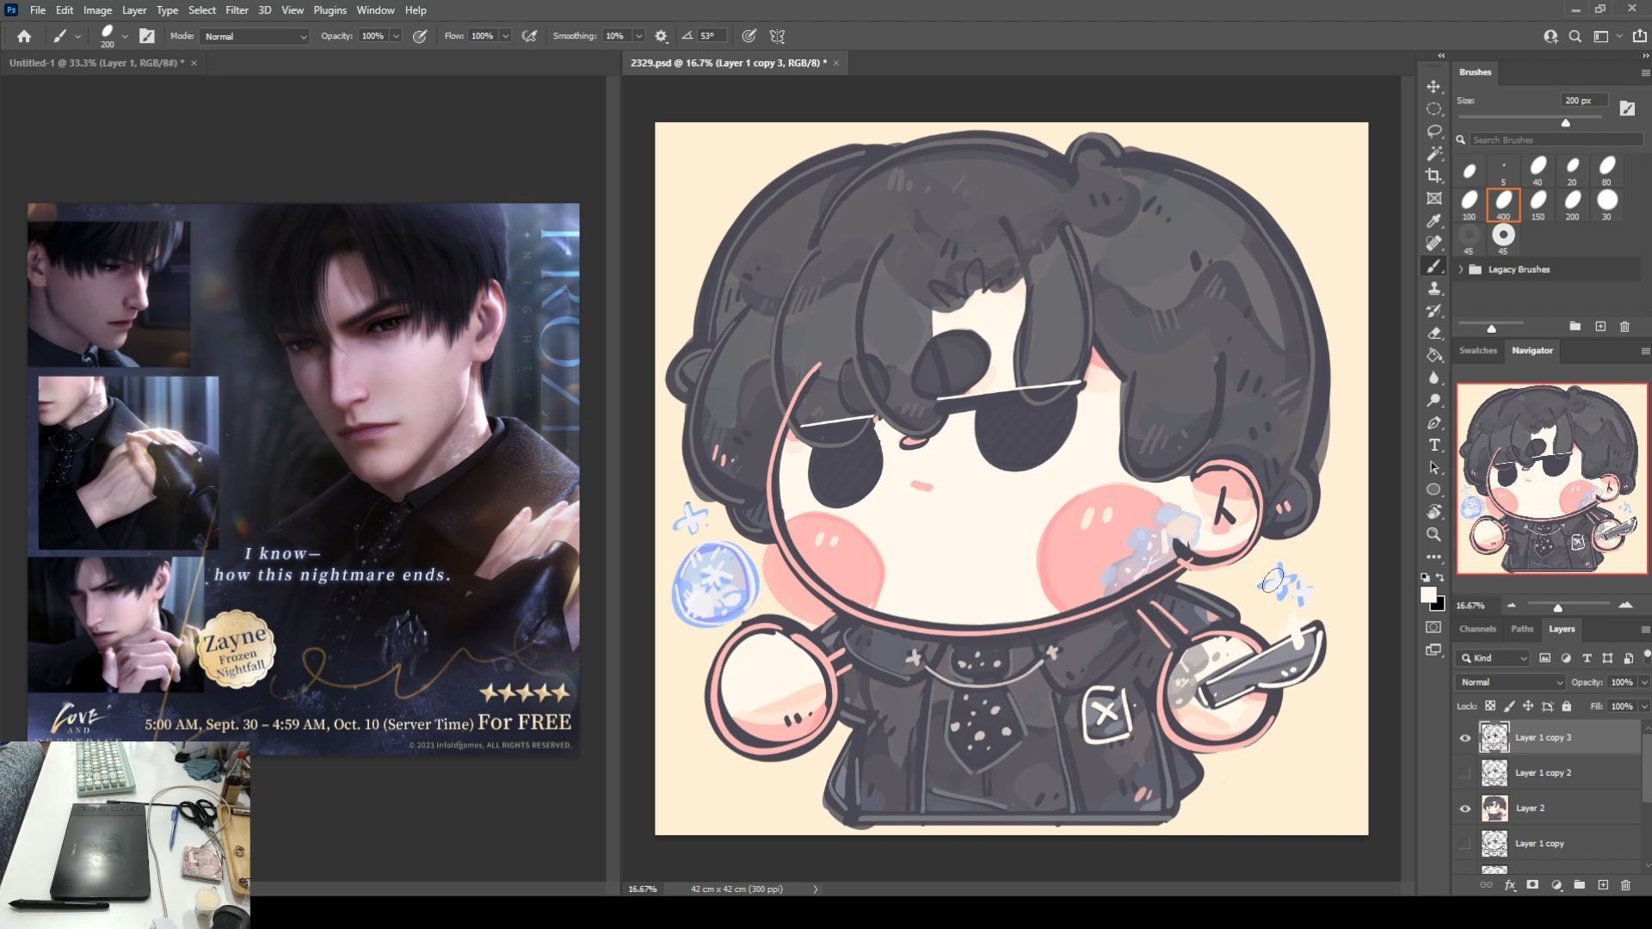
Task: Click the foreground color swatch
Action: pos(1428,595)
